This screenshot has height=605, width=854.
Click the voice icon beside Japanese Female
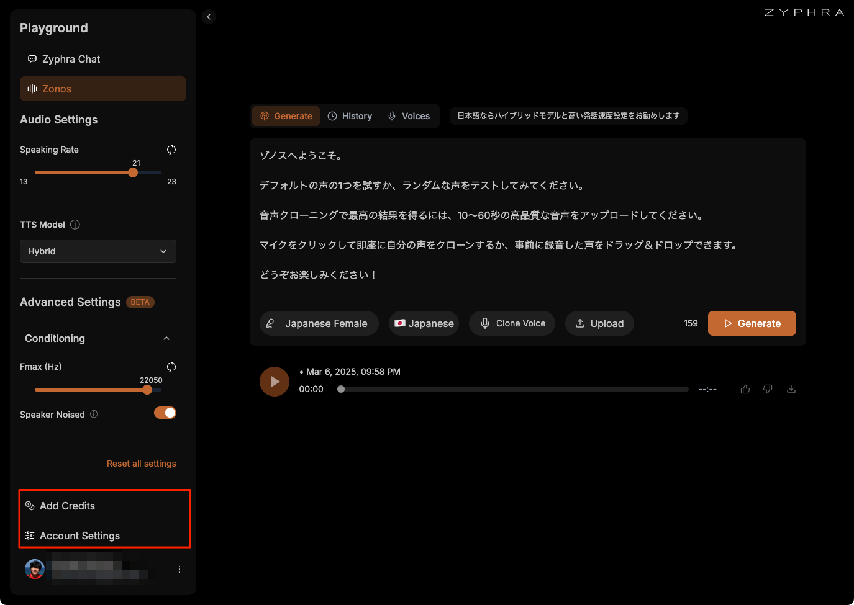[x=270, y=323]
